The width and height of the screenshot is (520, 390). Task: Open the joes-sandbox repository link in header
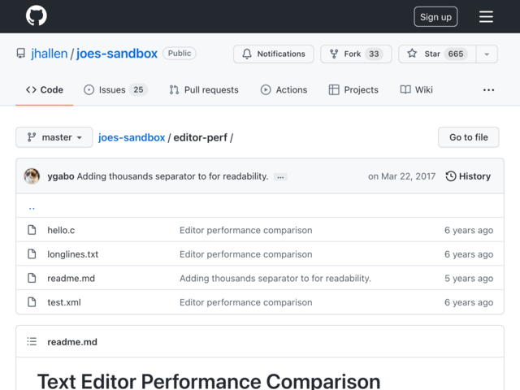point(117,54)
